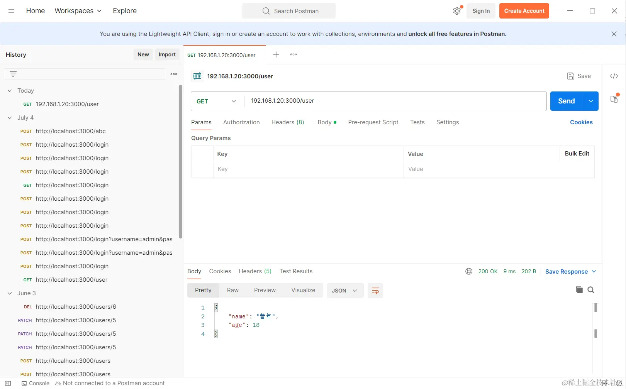Go to Home
Screen dimensions: 626x389
[x=36, y=11]
